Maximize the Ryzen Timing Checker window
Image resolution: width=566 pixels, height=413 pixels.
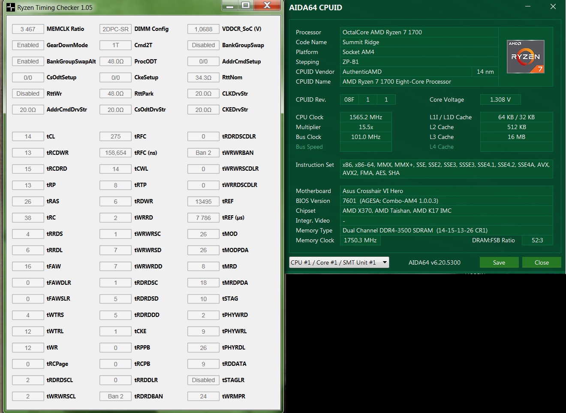[x=246, y=6]
